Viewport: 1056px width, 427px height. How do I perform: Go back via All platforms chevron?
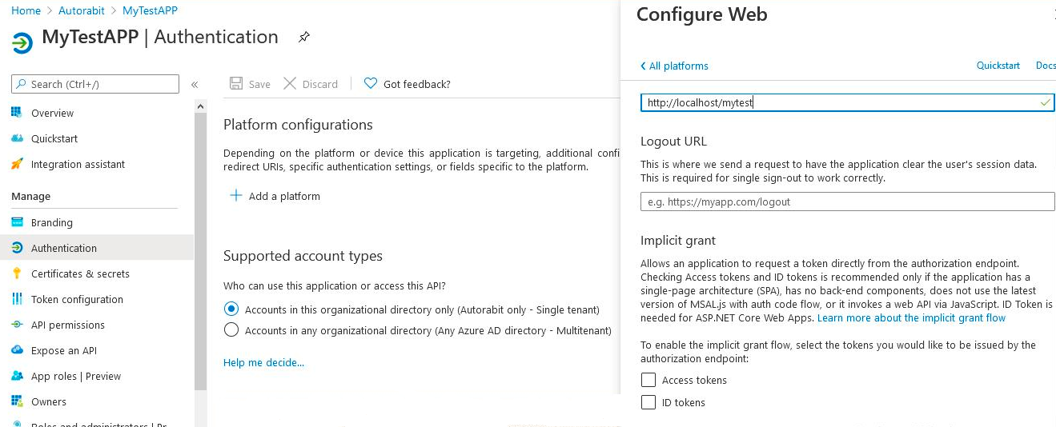pyautogui.click(x=643, y=66)
